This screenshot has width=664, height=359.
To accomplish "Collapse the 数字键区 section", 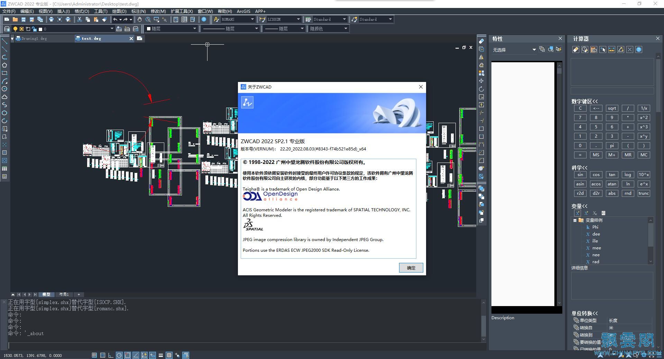I will 584,101.
